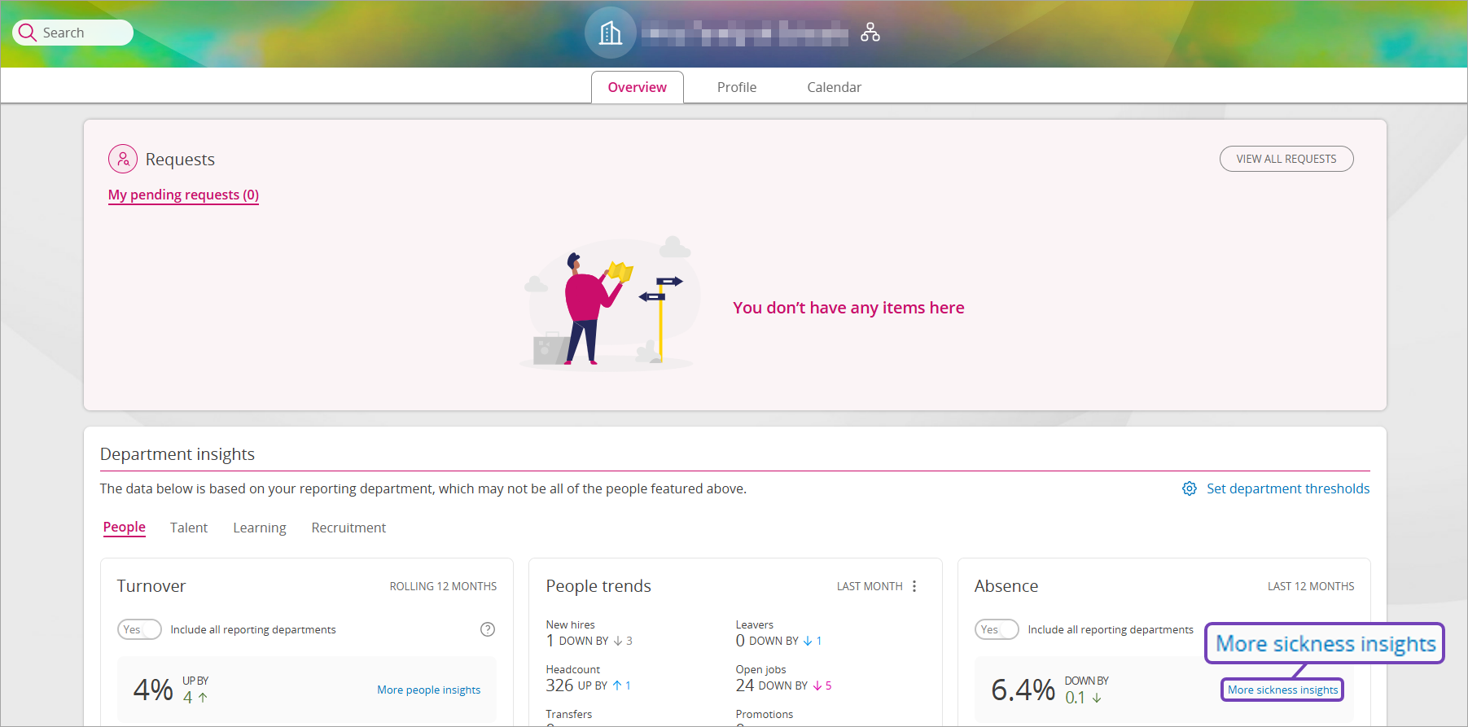This screenshot has height=727, width=1468.
Task: Click the View All Requests button
Action: [1286, 159]
